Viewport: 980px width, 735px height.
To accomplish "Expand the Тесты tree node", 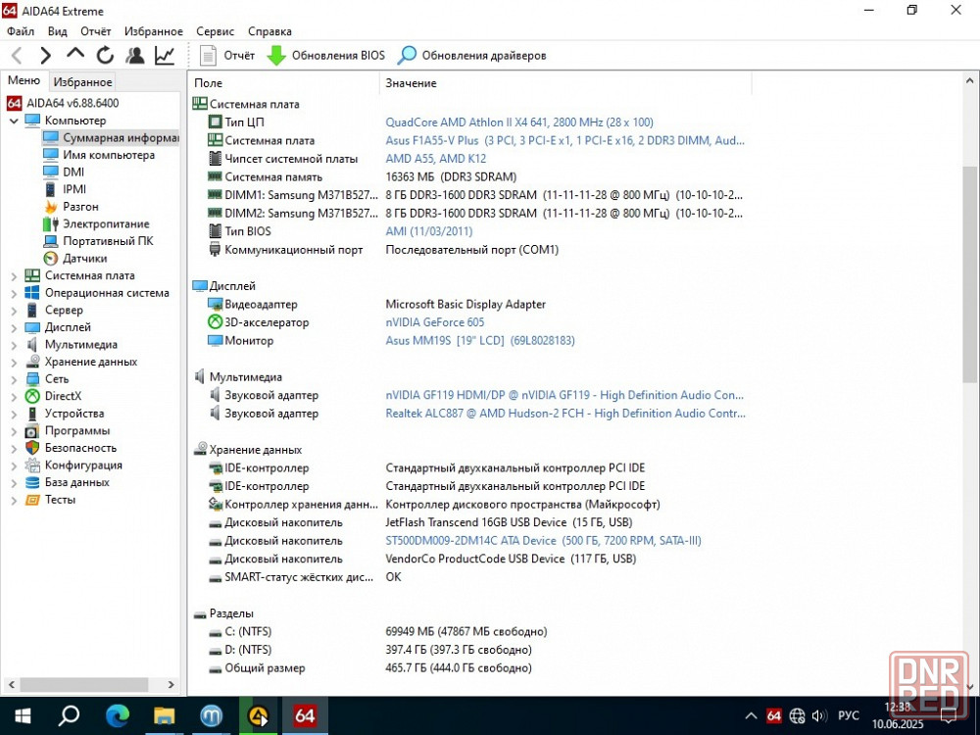I will [14, 500].
